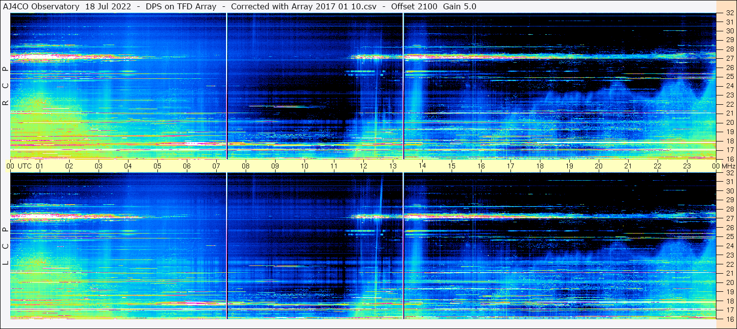Click the 12 hour mark on UTC axis
The width and height of the screenshot is (737, 329).
click(x=363, y=166)
